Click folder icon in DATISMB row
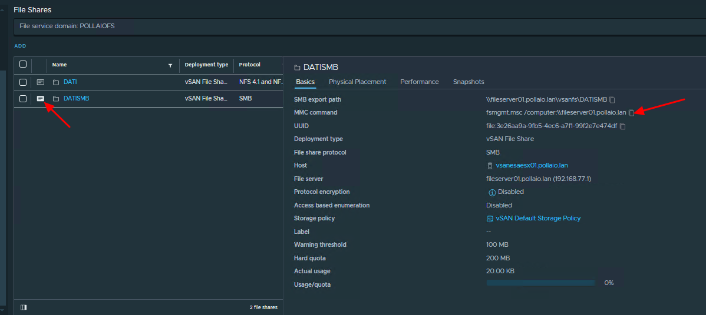This screenshot has width=706, height=315. [x=56, y=99]
